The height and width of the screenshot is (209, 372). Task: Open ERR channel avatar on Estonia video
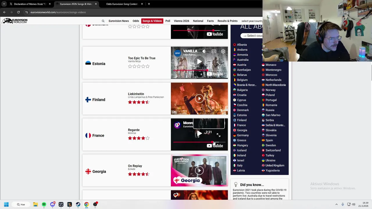(x=177, y=53)
